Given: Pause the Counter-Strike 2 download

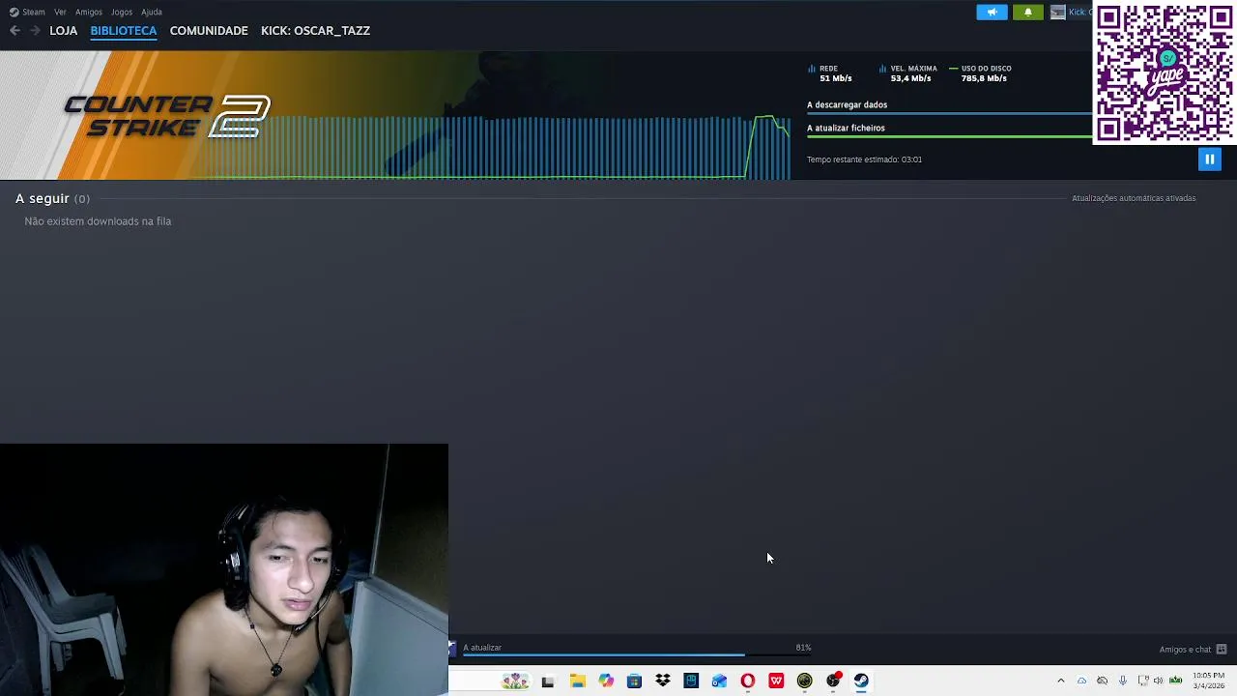Looking at the screenshot, I should (1209, 159).
